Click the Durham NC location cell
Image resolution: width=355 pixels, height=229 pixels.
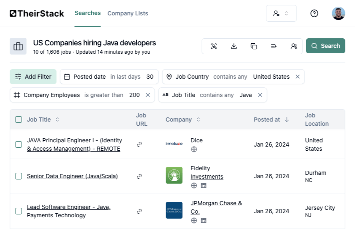click(x=316, y=176)
